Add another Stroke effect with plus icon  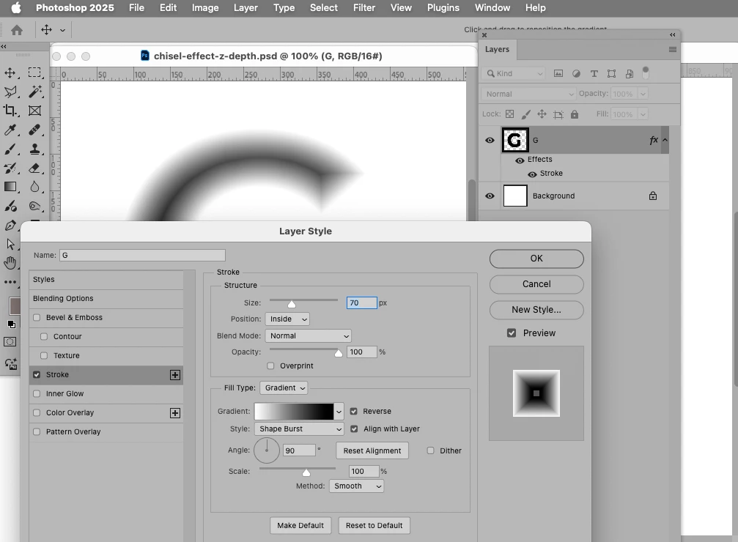coord(175,375)
